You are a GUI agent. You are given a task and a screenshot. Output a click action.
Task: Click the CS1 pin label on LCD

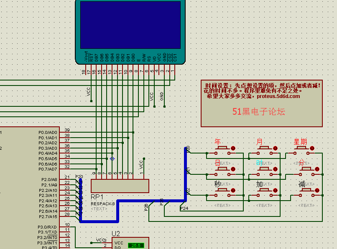point(175,58)
